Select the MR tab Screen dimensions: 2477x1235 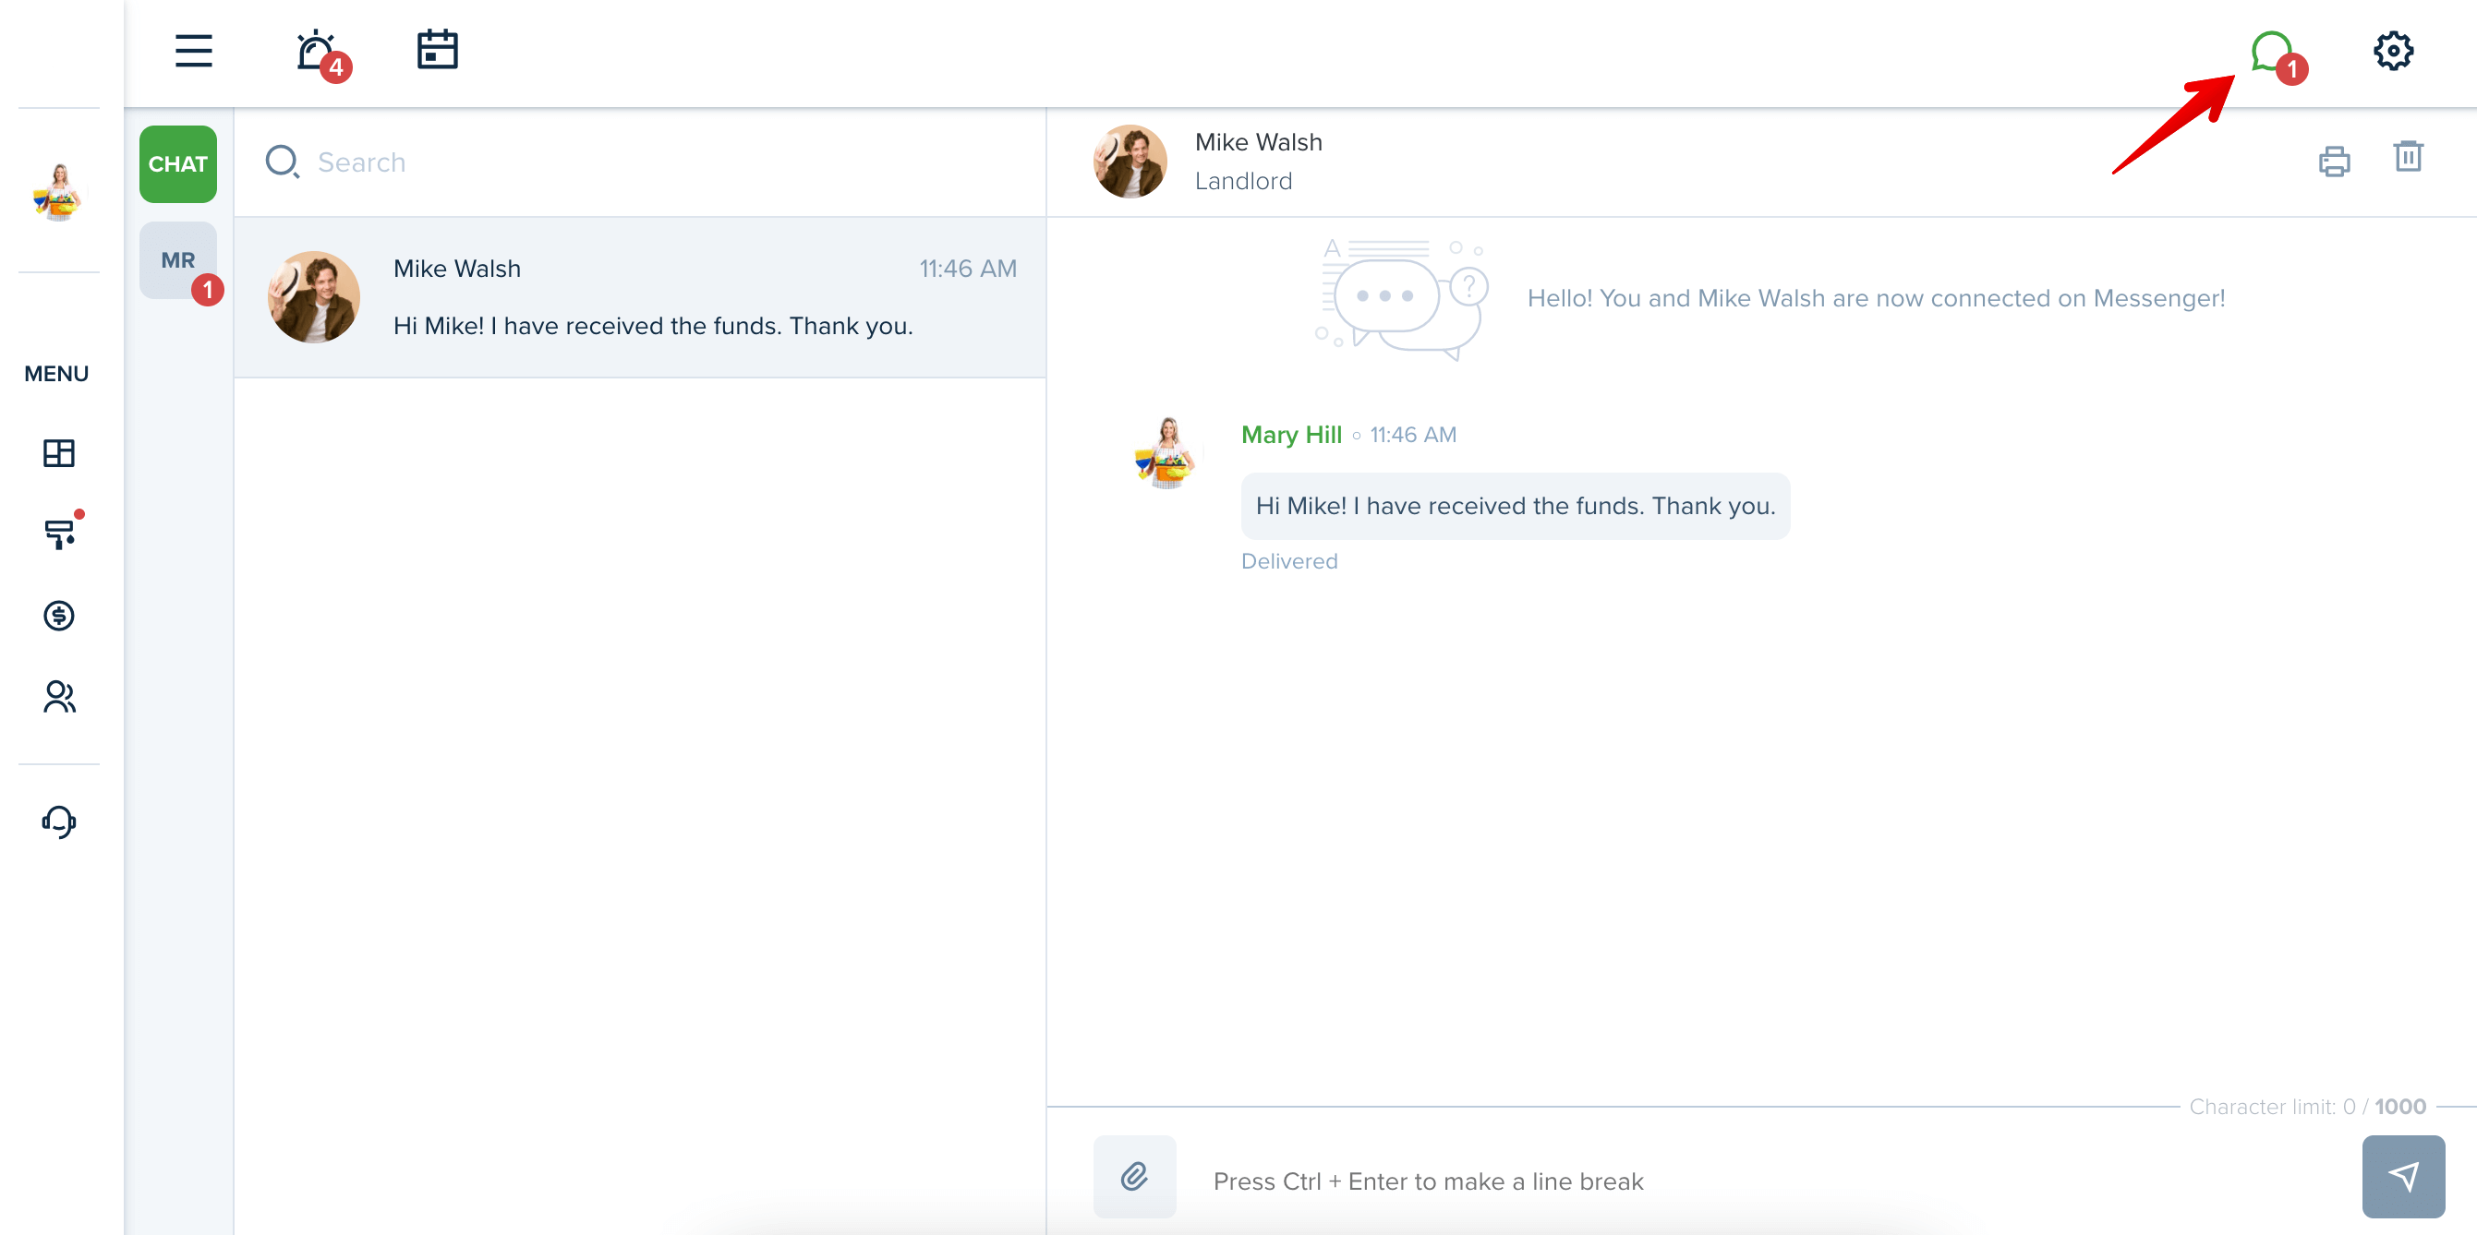tap(178, 260)
